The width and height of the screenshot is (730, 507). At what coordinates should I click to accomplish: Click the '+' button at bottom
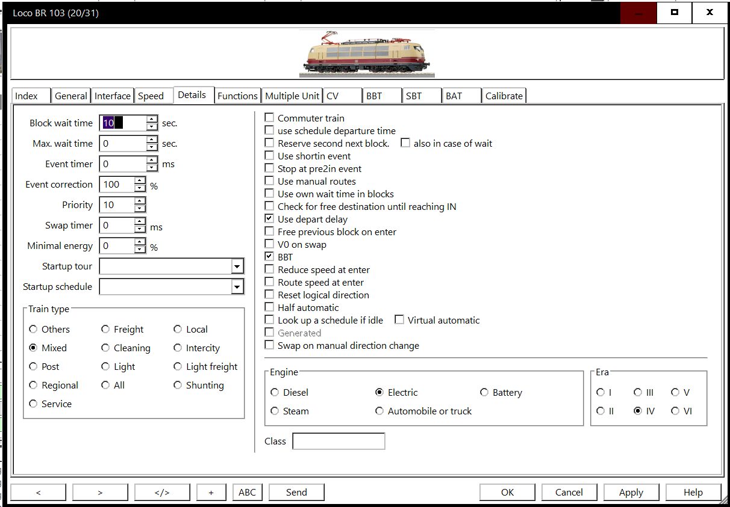211,492
